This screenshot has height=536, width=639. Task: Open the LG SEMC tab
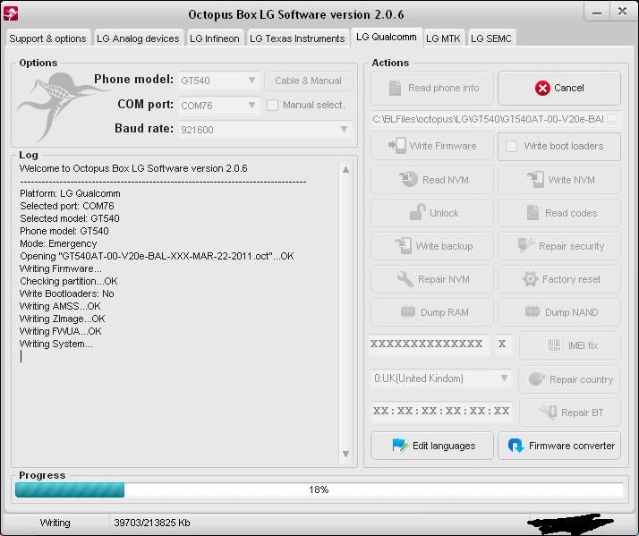[491, 38]
